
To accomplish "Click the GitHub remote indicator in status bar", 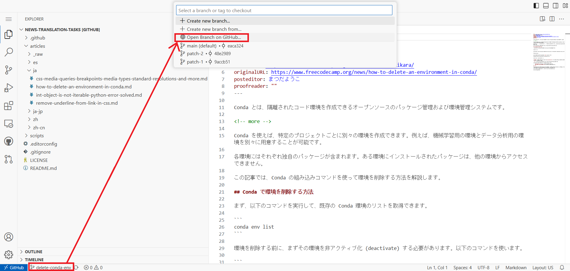I will (x=14, y=267).
